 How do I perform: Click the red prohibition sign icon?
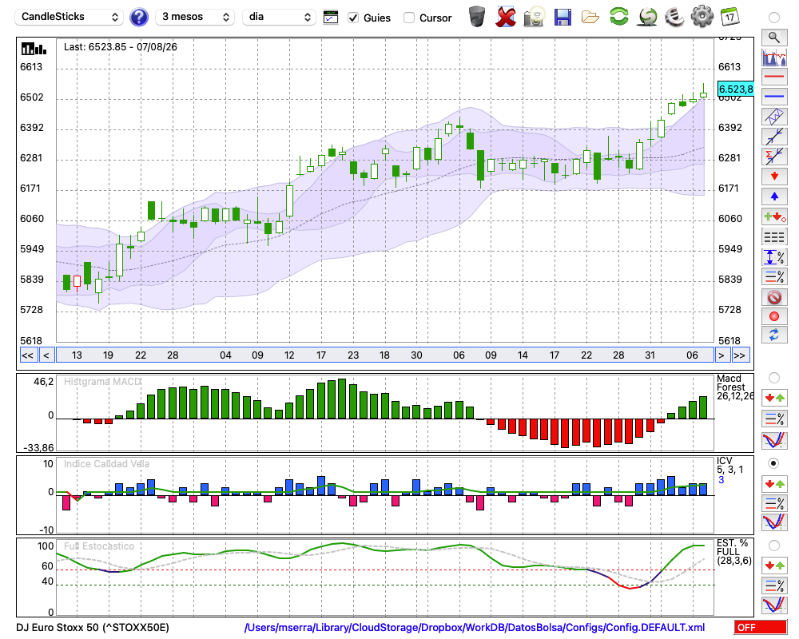click(x=774, y=297)
